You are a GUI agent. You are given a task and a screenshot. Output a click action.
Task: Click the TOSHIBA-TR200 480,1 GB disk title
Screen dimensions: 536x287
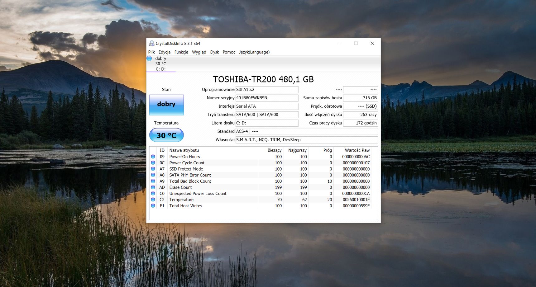263,79
